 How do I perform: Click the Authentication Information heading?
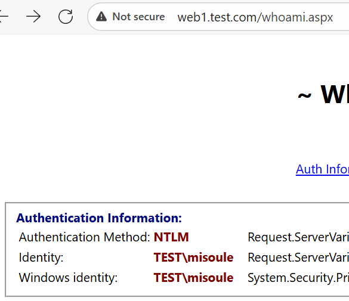point(99,218)
